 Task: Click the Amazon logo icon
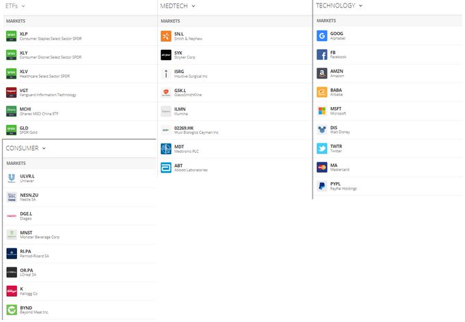[322, 74]
